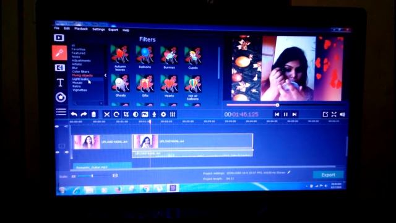The width and height of the screenshot is (396, 223).
Task: Choose the Balloons filter thumbnail
Action: click(145, 55)
